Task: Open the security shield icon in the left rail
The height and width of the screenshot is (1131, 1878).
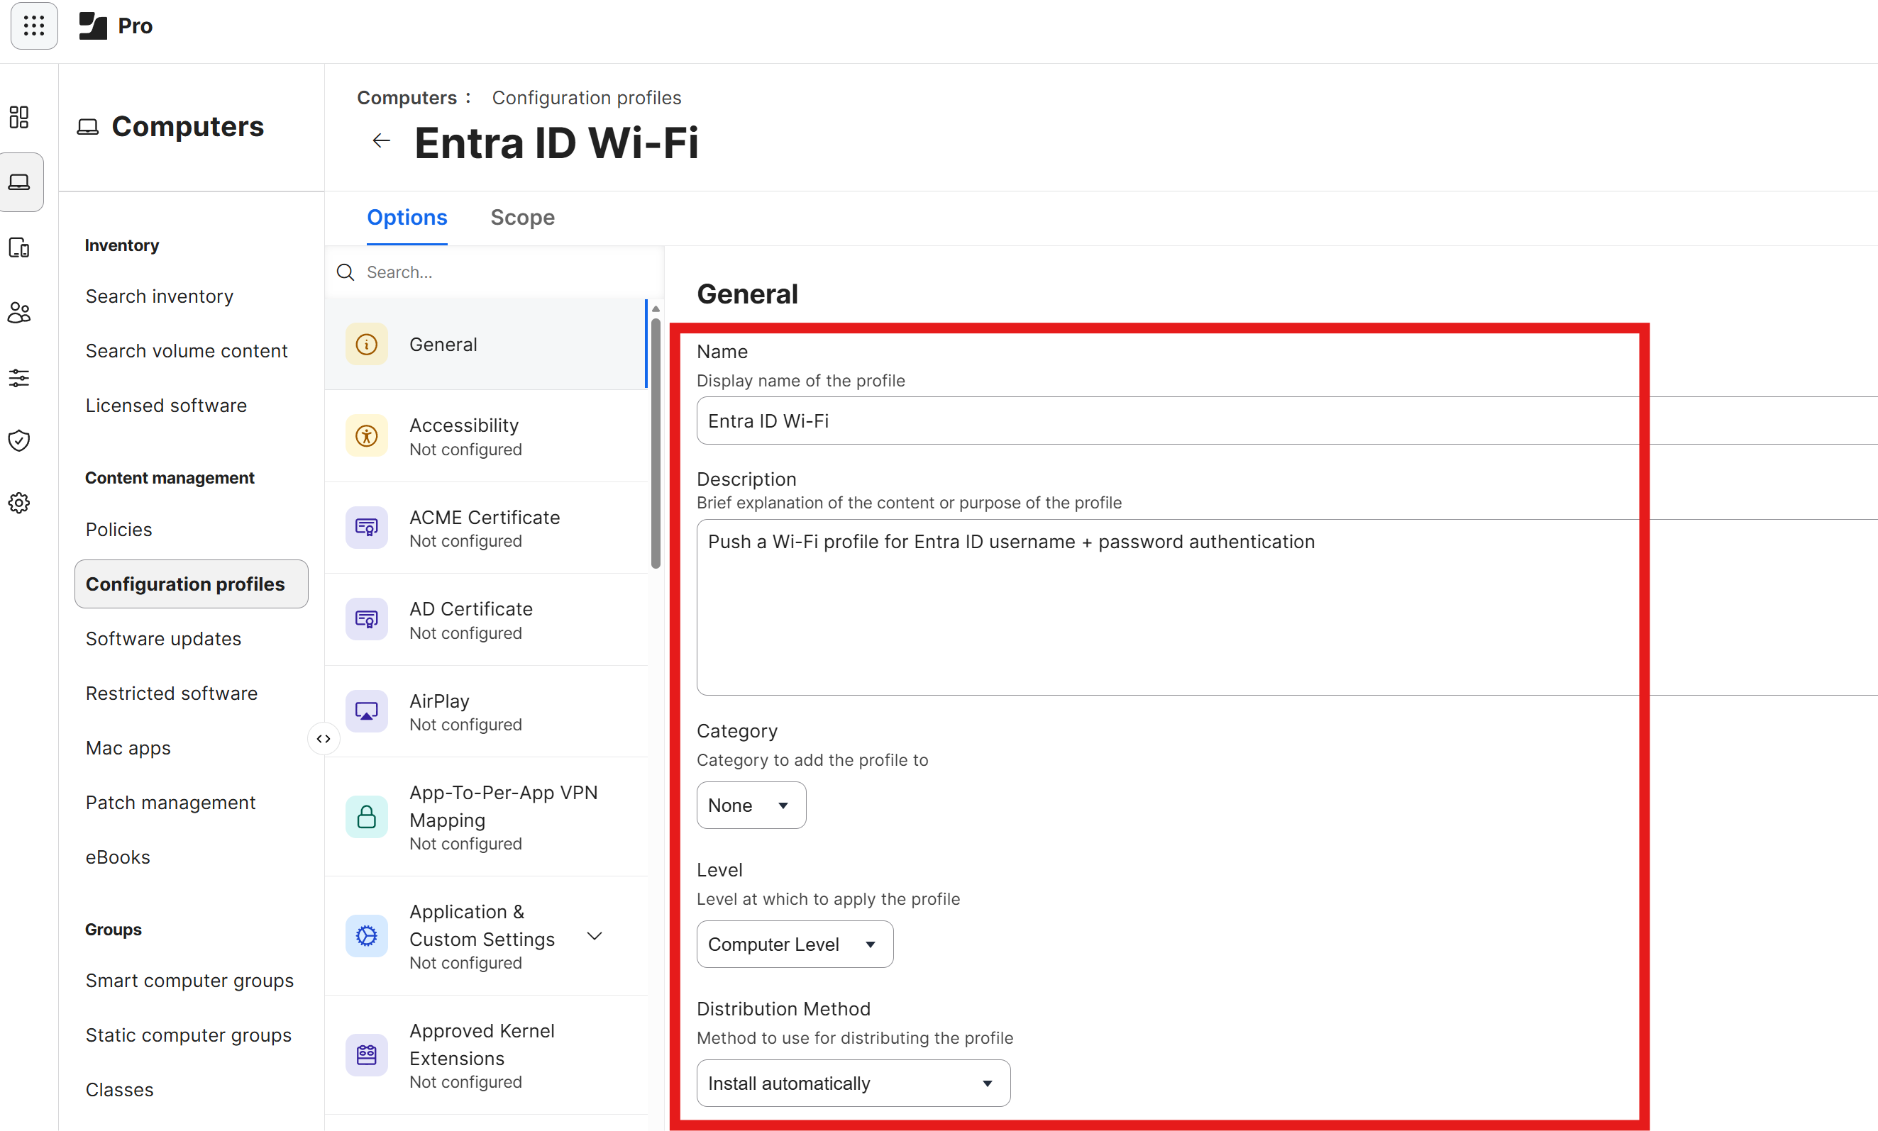Action: (19, 440)
